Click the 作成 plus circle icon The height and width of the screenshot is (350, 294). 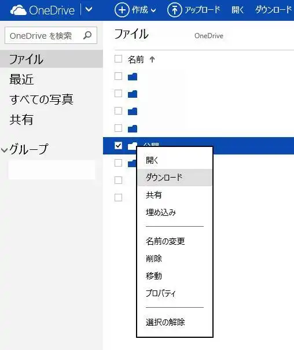pos(122,10)
